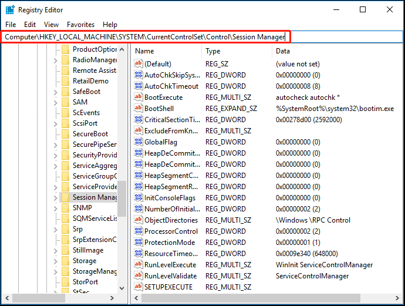The image size is (405, 306).
Task: Select the RunLevelExecute string icon
Action: coord(139,265)
